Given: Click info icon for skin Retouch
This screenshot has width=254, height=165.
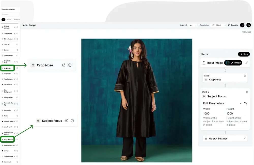Looking at the screenshot, I should coord(17,127).
